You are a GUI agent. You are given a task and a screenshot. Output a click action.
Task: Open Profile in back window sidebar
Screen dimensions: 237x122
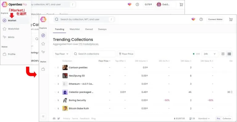(x=15, y=54)
